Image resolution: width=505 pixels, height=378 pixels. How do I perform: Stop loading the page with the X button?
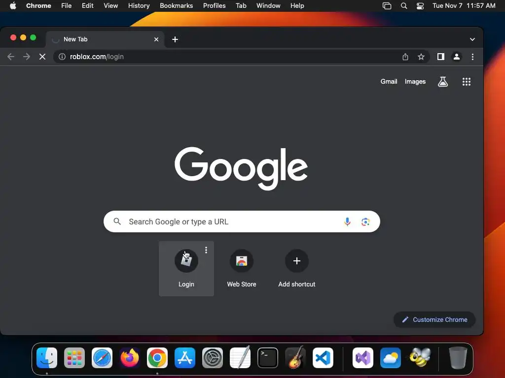(42, 57)
